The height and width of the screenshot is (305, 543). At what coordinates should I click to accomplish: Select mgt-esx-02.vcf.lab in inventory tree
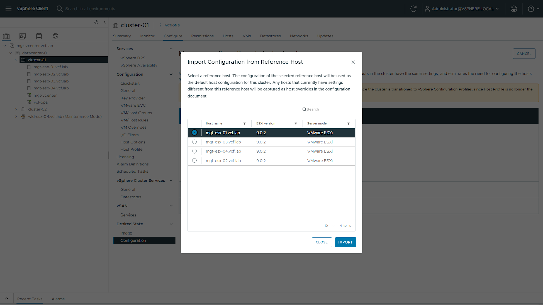[51, 74]
